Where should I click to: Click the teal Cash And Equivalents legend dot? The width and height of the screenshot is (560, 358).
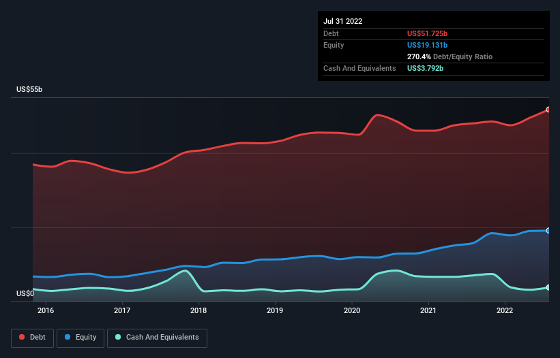tap(118, 337)
